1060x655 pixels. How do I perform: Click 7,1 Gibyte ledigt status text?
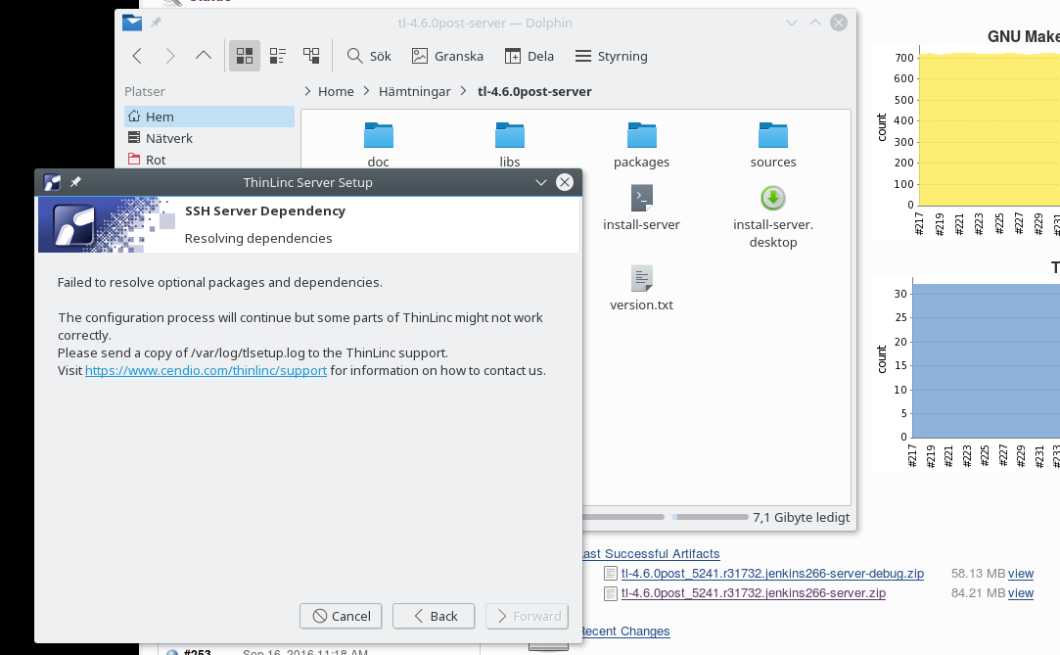point(801,517)
